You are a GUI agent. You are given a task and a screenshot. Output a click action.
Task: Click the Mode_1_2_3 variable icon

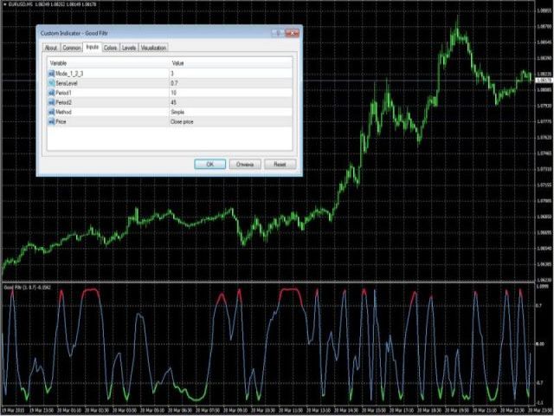click(x=51, y=74)
